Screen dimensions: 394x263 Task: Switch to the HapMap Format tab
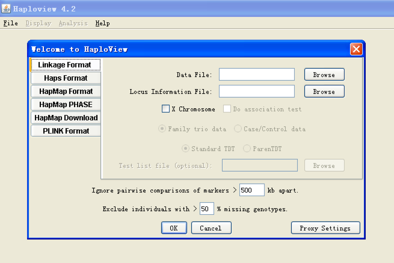coord(66,91)
